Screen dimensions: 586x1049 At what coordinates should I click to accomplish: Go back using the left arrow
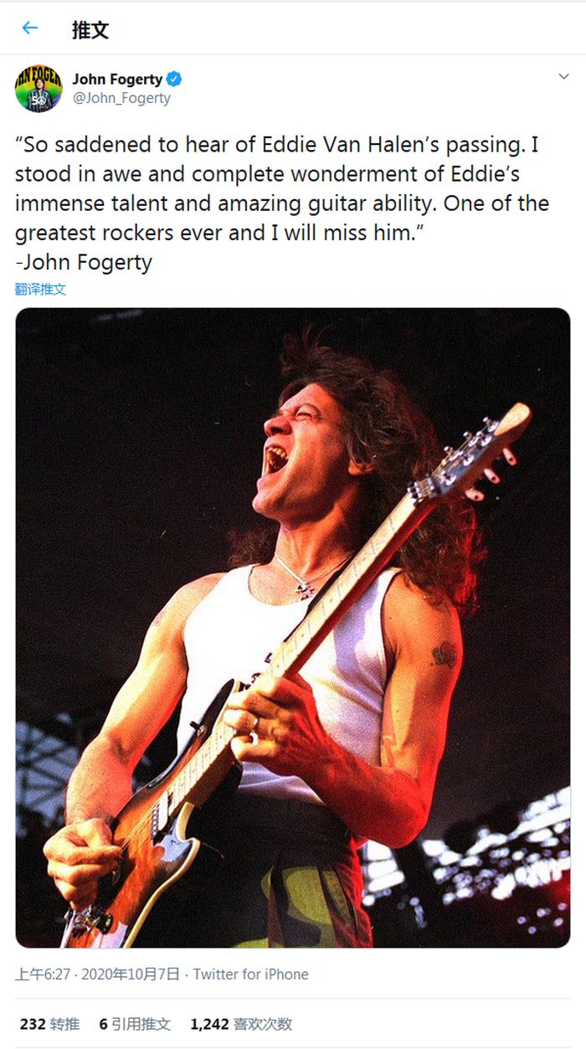(30, 28)
